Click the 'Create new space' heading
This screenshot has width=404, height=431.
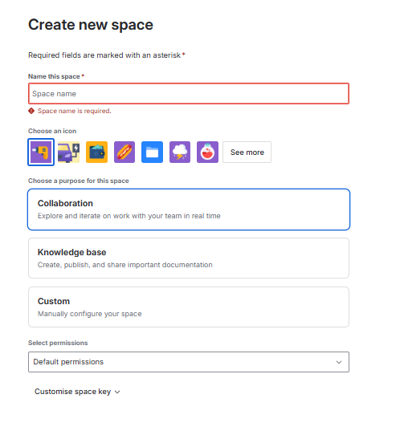click(x=91, y=25)
